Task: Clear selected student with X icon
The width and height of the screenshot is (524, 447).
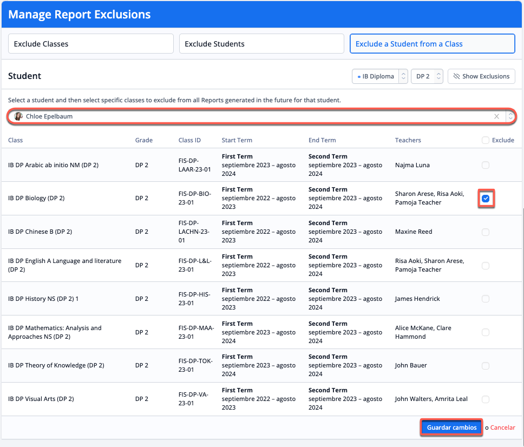Action: coord(496,116)
